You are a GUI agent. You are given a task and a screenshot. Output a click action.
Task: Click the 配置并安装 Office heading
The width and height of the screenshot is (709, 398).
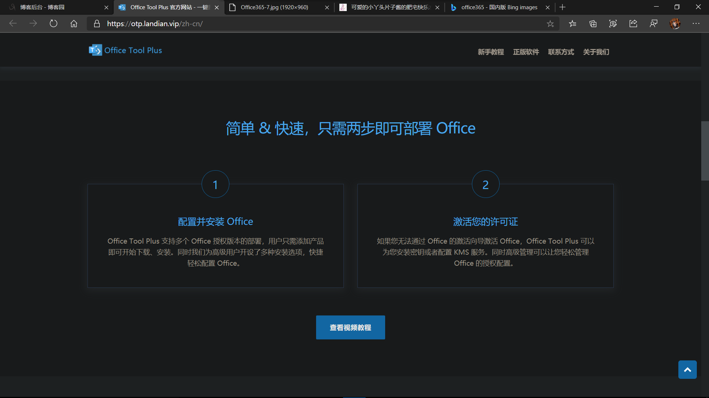[216, 221]
